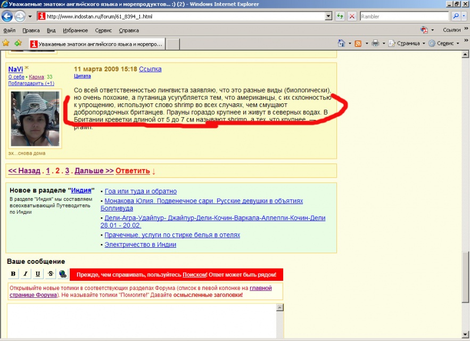Viewport: 470px width, 341px height.
Task: Expand the address bar URL dropdown
Action: point(328,17)
